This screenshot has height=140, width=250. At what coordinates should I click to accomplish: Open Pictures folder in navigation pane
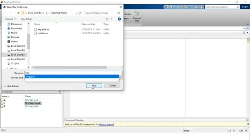click(15, 37)
